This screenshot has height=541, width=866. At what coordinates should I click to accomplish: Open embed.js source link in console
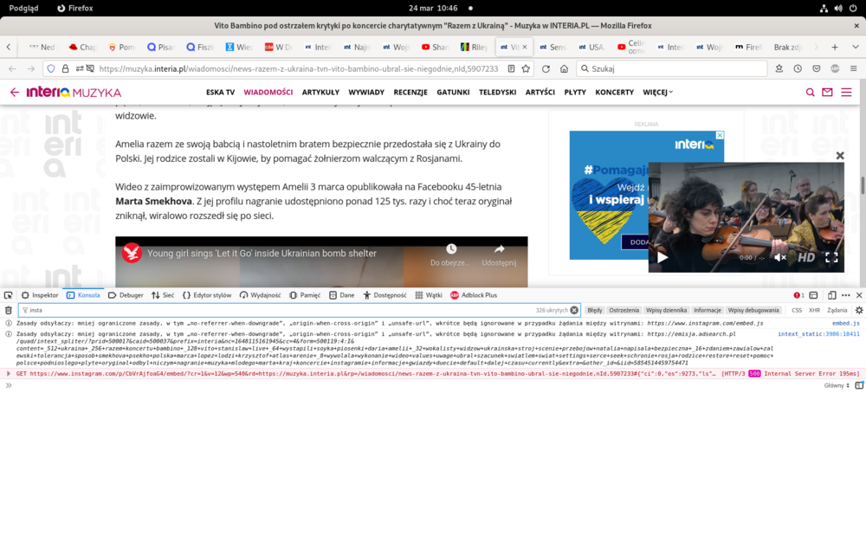pyautogui.click(x=845, y=324)
